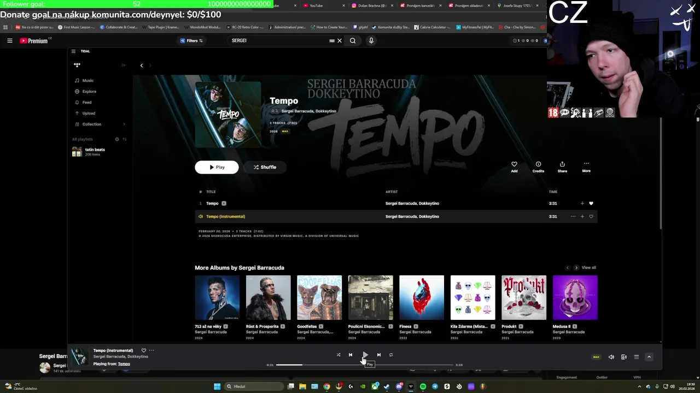Create new playlist with plus icon
This screenshot has height=393, width=700.
pos(116,139)
